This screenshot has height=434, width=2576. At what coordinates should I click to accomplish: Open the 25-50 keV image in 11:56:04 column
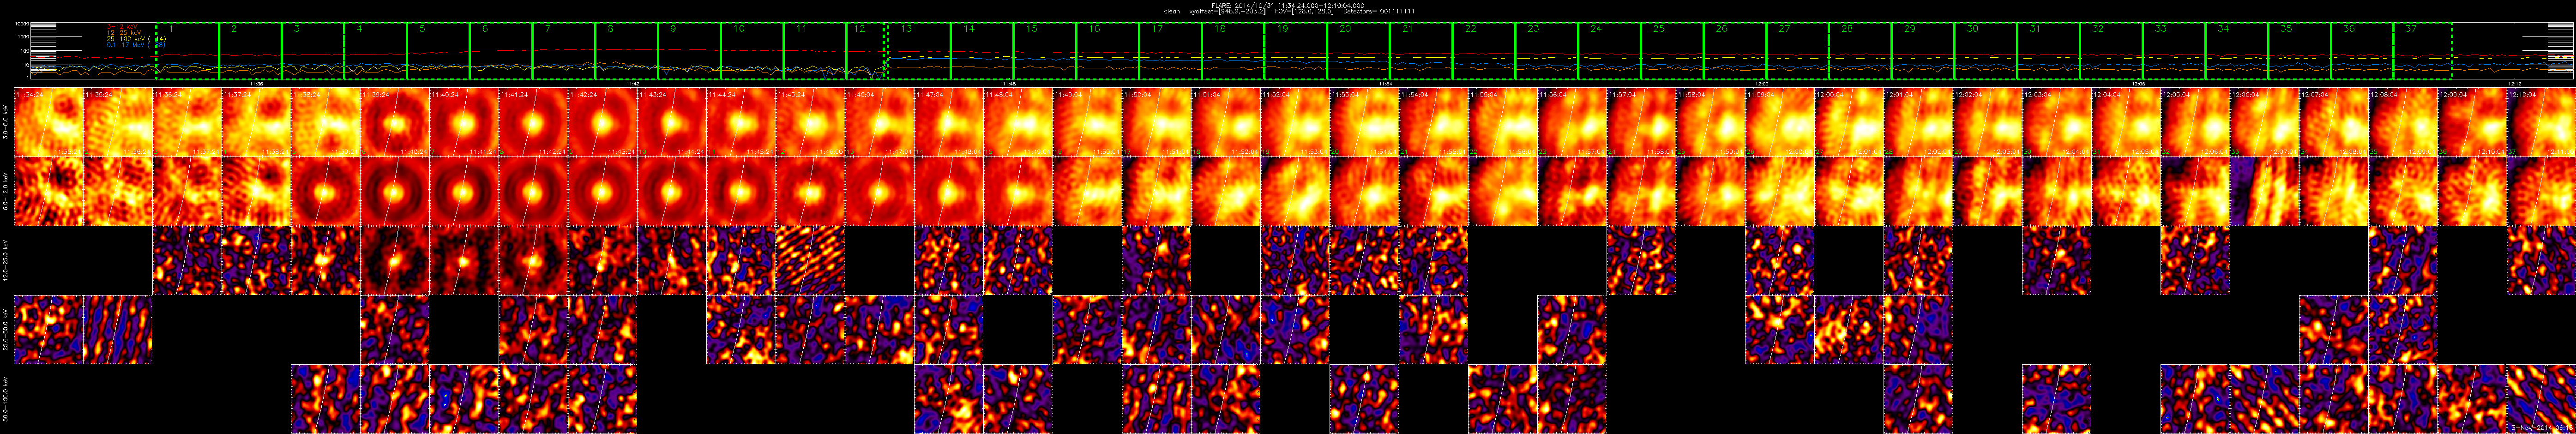point(1572,329)
